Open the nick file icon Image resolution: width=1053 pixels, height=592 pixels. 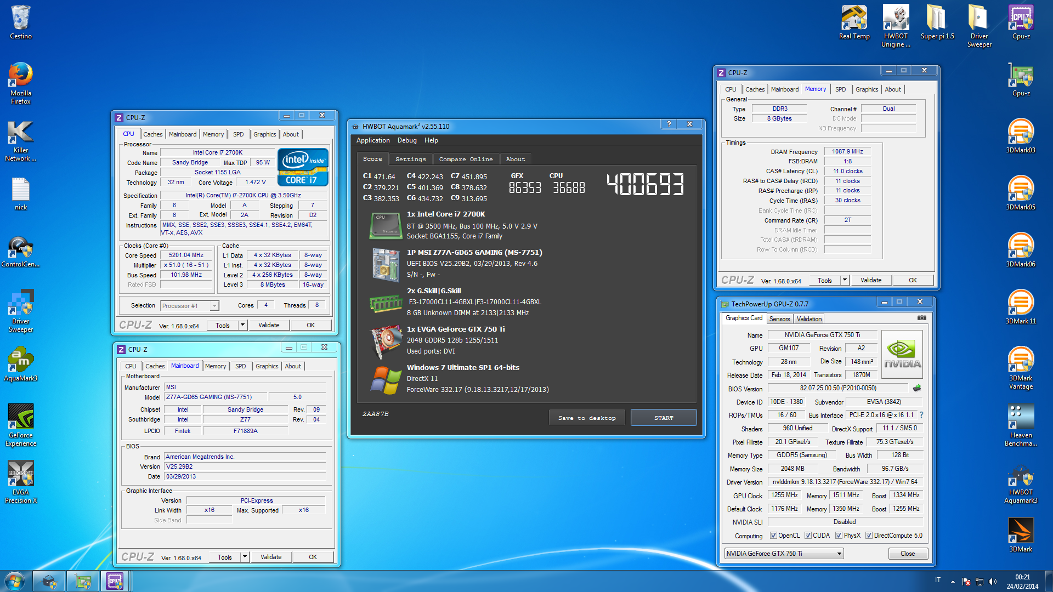(21, 193)
